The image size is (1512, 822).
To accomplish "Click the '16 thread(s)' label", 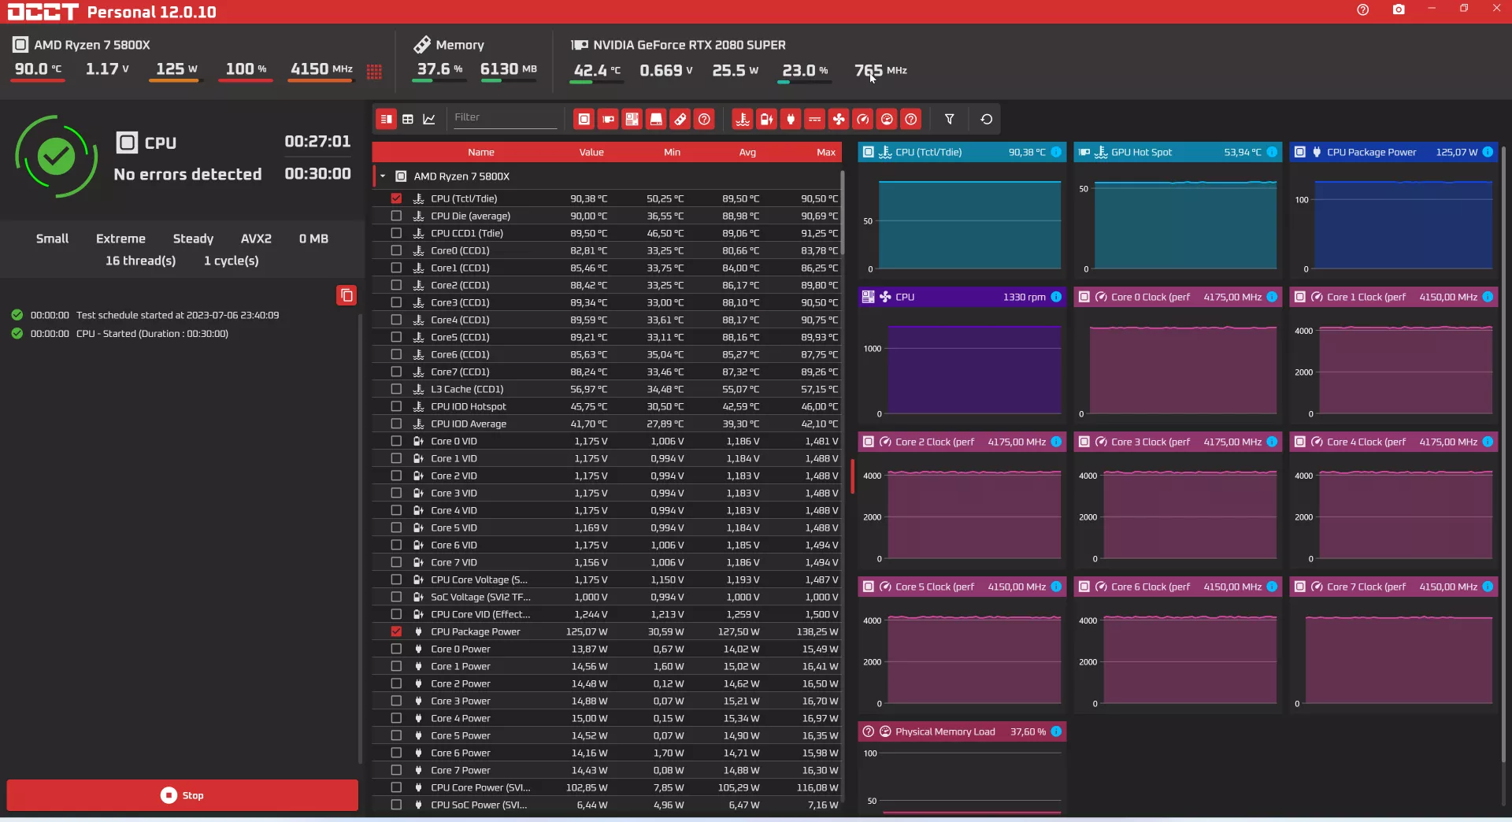I will [140, 261].
